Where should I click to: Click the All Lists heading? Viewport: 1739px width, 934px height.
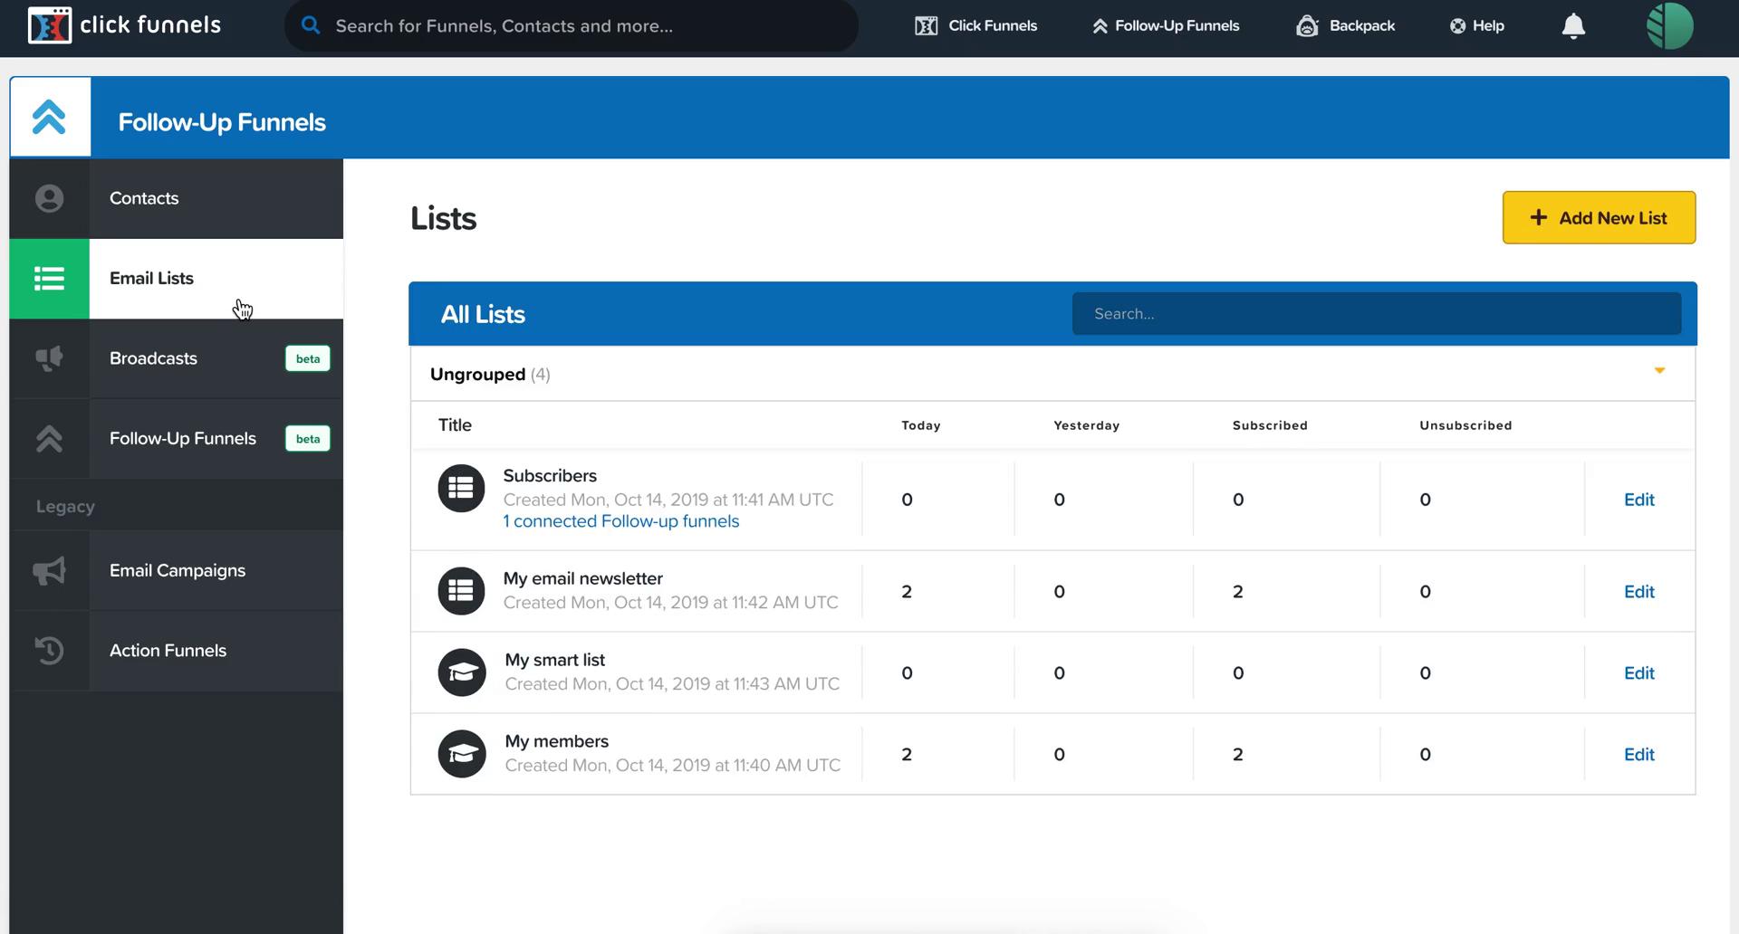click(483, 314)
